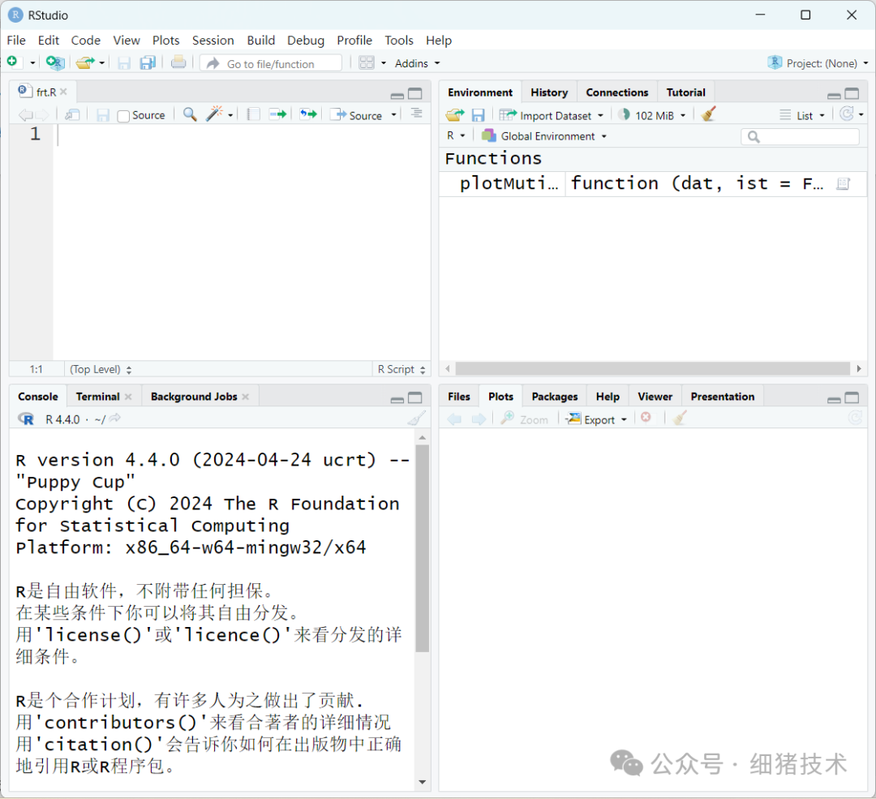Open Global Environment selector
876x799 pixels.
point(543,135)
